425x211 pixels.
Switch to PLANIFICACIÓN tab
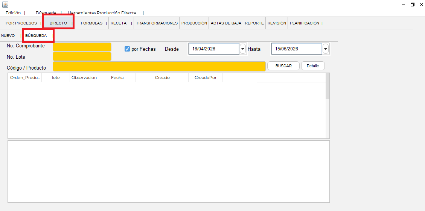coord(305,23)
